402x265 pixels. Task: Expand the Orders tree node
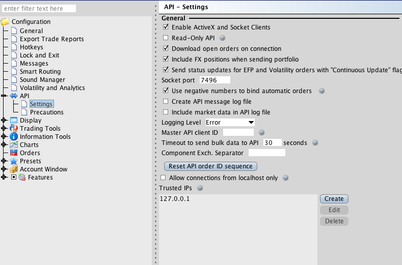point(5,153)
